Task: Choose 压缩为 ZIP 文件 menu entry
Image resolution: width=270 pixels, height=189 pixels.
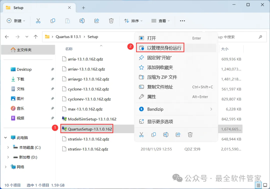Action: [x=176, y=77]
